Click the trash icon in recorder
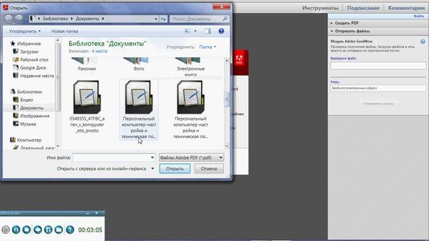This screenshot has height=241, width=429. tap(48, 230)
